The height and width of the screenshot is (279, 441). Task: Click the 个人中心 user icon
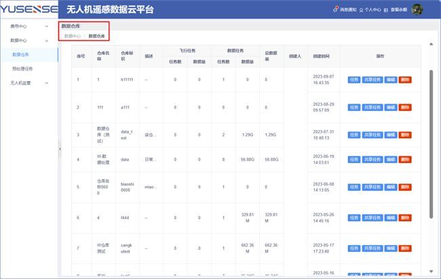coord(362,9)
